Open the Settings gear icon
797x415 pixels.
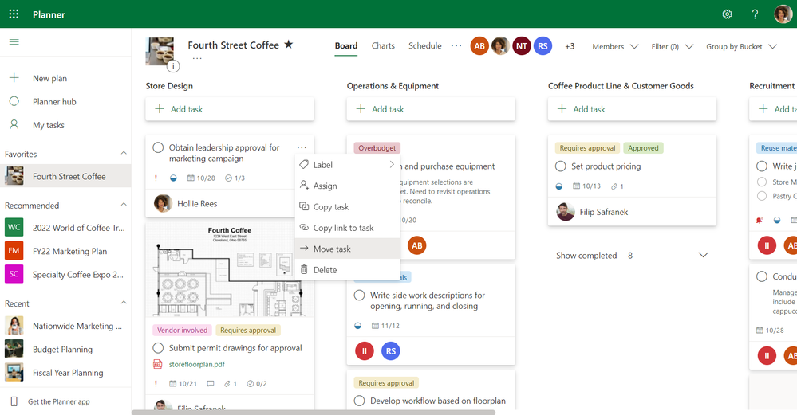(728, 14)
